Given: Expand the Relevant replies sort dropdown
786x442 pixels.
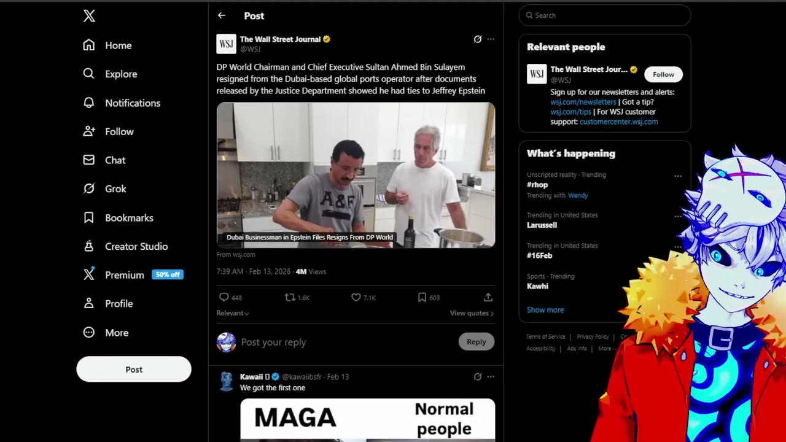Looking at the screenshot, I should [233, 313].
